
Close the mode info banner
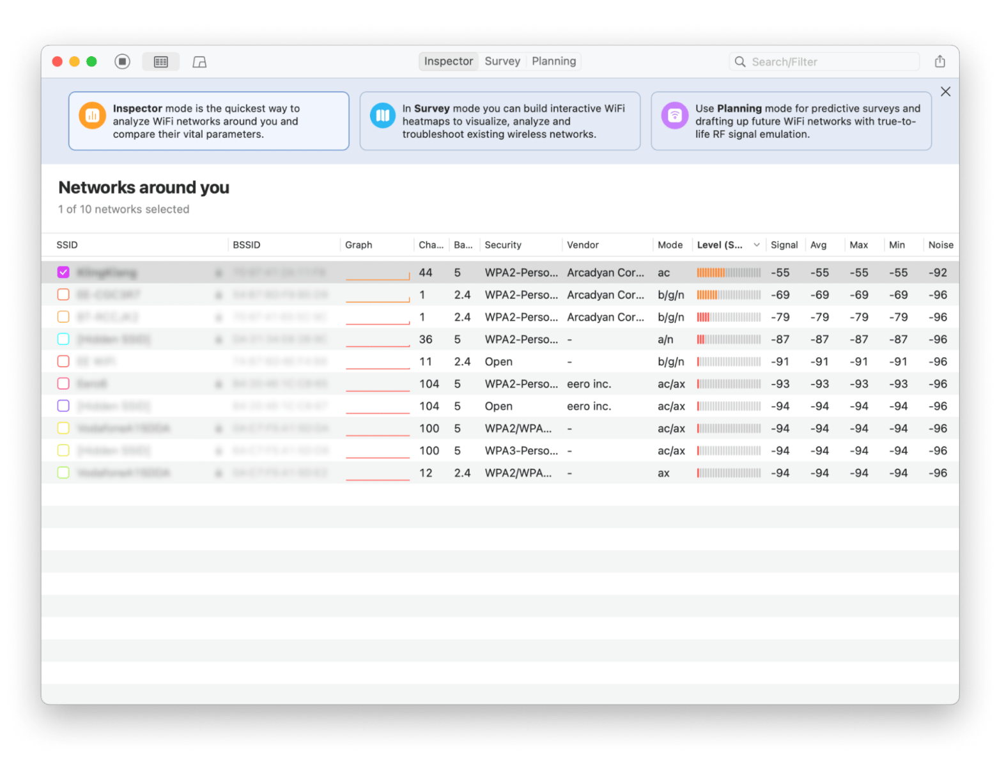(945, 91)
